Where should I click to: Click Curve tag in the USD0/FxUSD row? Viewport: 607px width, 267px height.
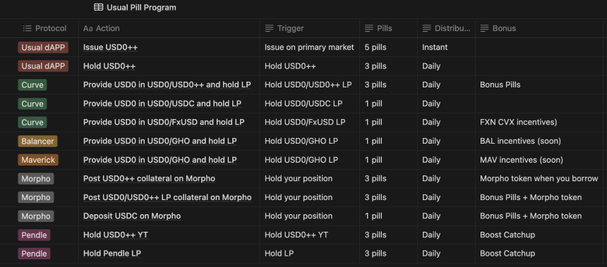point(32,122)
